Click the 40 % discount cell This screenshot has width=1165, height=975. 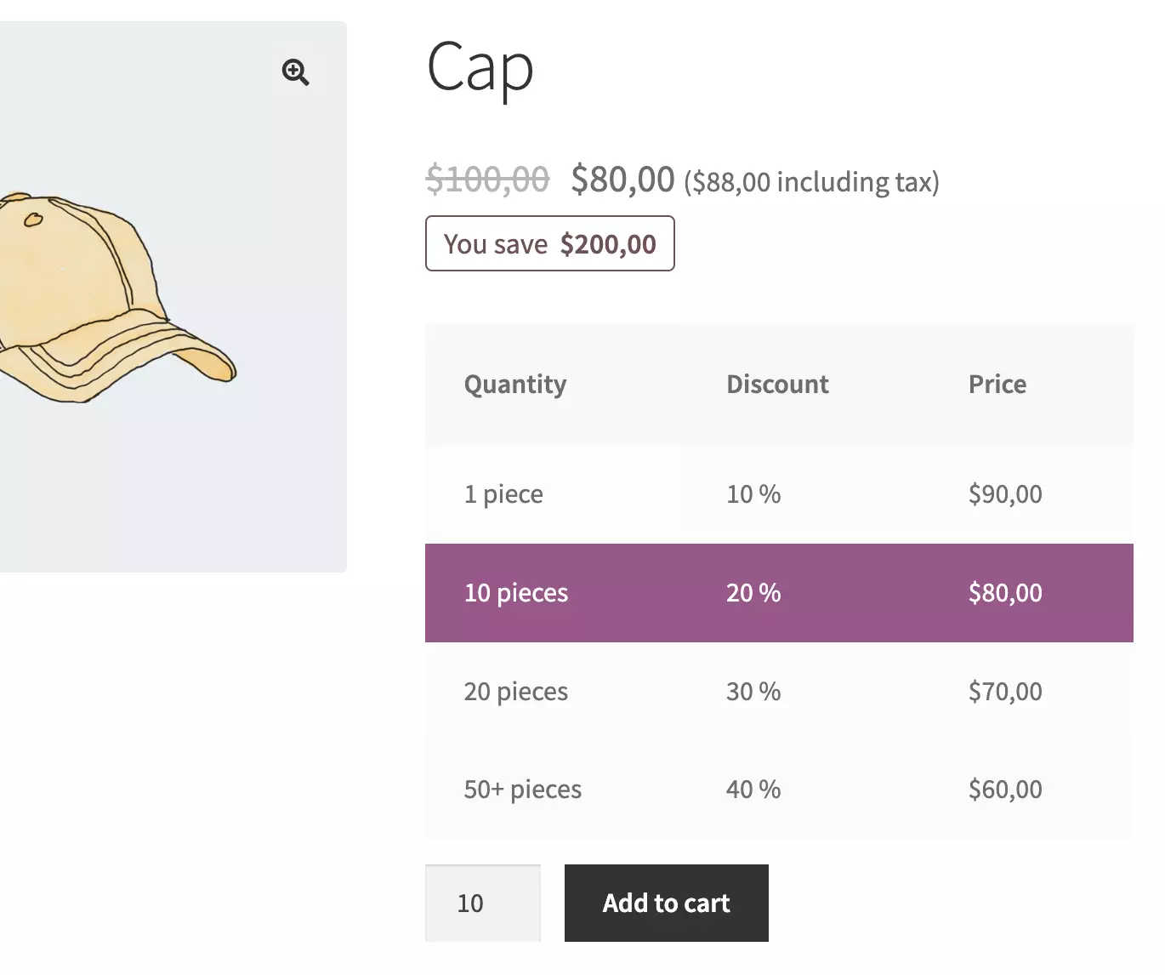click(753, 790)
